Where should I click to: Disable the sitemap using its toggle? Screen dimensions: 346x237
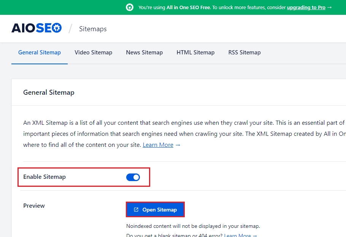click(133, 177)
